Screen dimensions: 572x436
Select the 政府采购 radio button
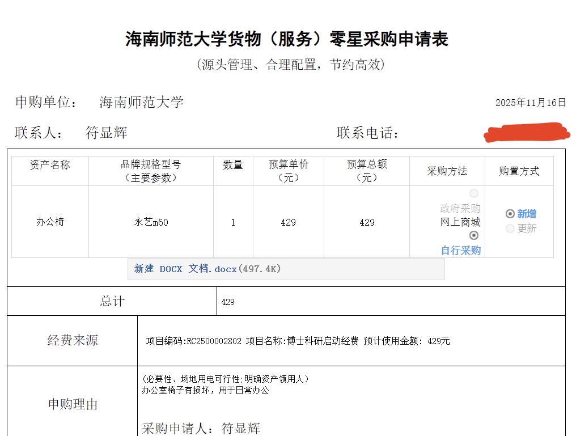tap(474, 194)
